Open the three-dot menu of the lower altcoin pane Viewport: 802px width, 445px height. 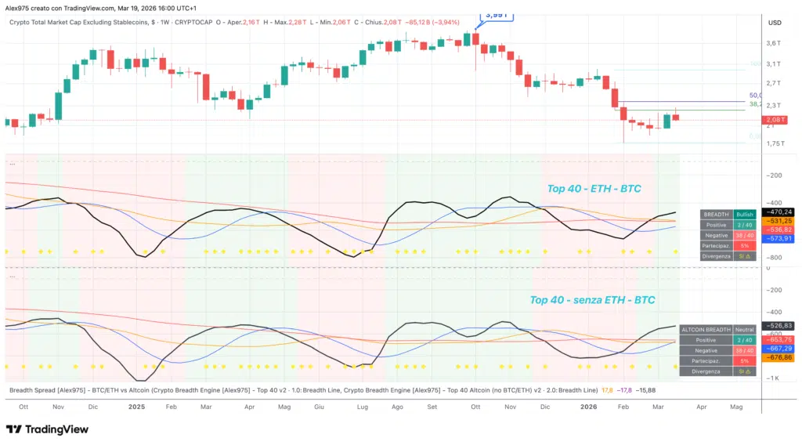coord(11,277)
